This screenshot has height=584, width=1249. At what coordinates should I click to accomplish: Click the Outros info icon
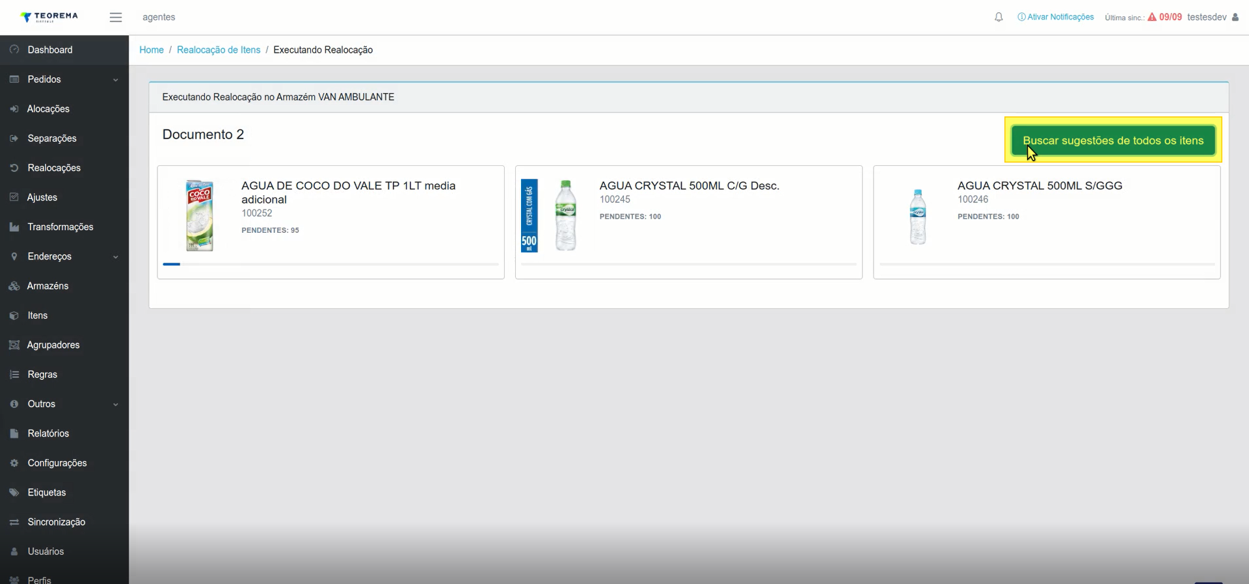[14, 404]
